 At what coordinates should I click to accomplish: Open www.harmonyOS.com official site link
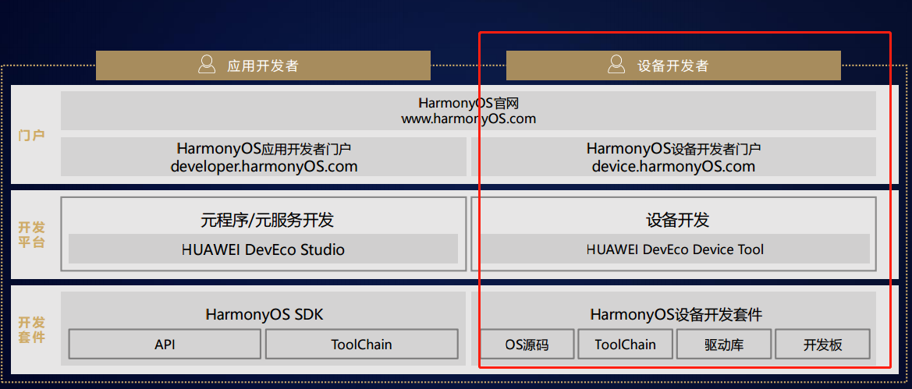pyautogui.click(x=468, y=119)
